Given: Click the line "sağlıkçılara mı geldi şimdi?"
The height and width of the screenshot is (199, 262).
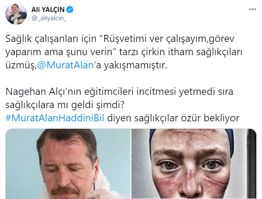Looking at the screenshot, I should click(x=65, y=105).
